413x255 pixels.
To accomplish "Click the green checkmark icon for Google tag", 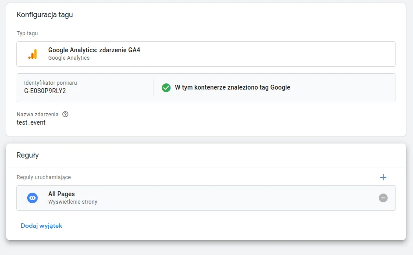I will pyautogui.click(x=166, y=87).
